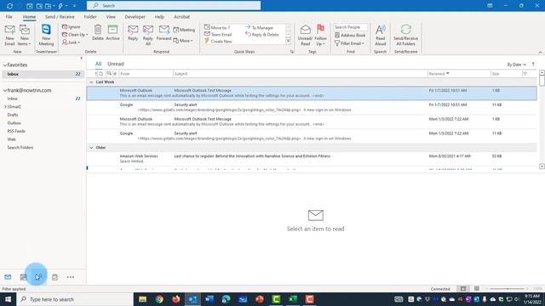The image size is (545, 306).
Task: Send/Receive All Folders
Action: click(x=405, y=35)
